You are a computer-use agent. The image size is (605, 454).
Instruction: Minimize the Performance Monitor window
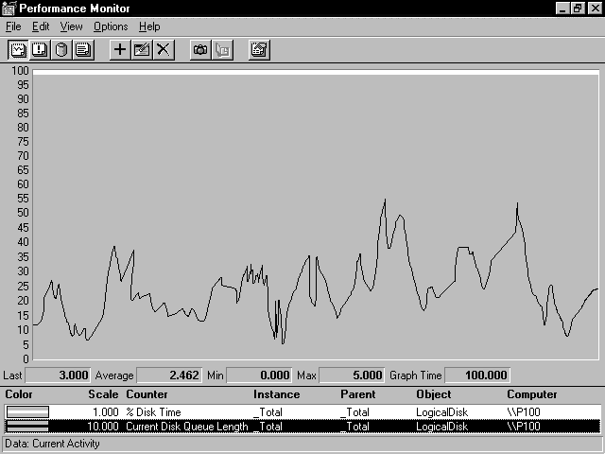[x=563, y=9]
